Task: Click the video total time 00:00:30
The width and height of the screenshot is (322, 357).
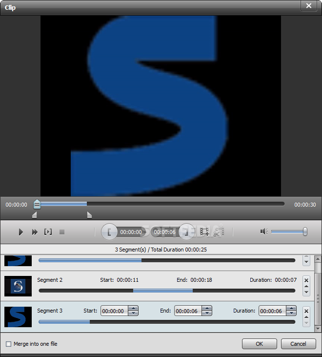Action: tap(305, 205)
